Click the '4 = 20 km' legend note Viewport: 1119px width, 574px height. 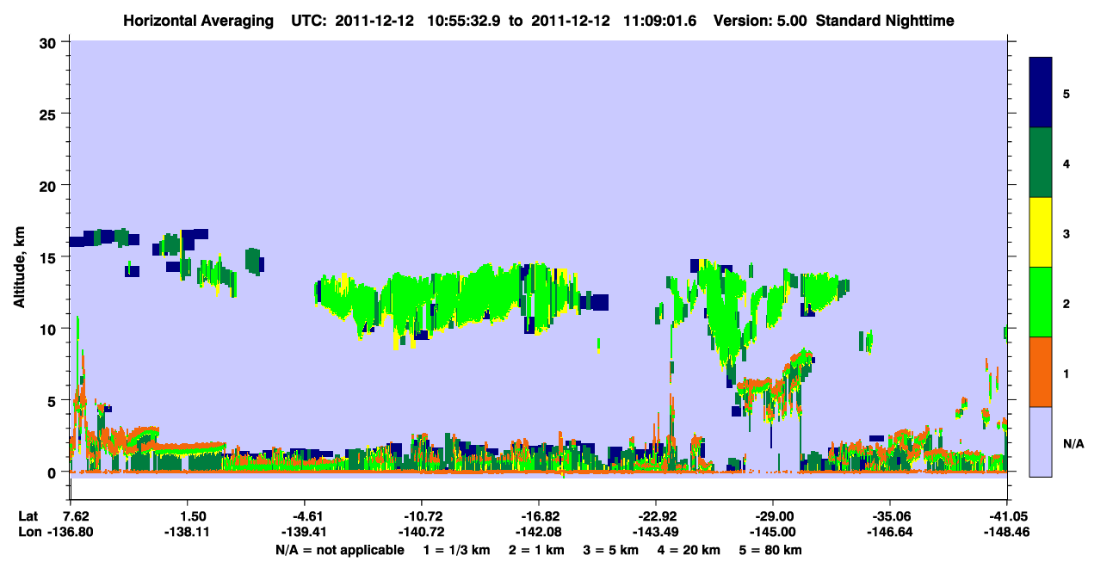pyautogui.click(x=690, y=549)
